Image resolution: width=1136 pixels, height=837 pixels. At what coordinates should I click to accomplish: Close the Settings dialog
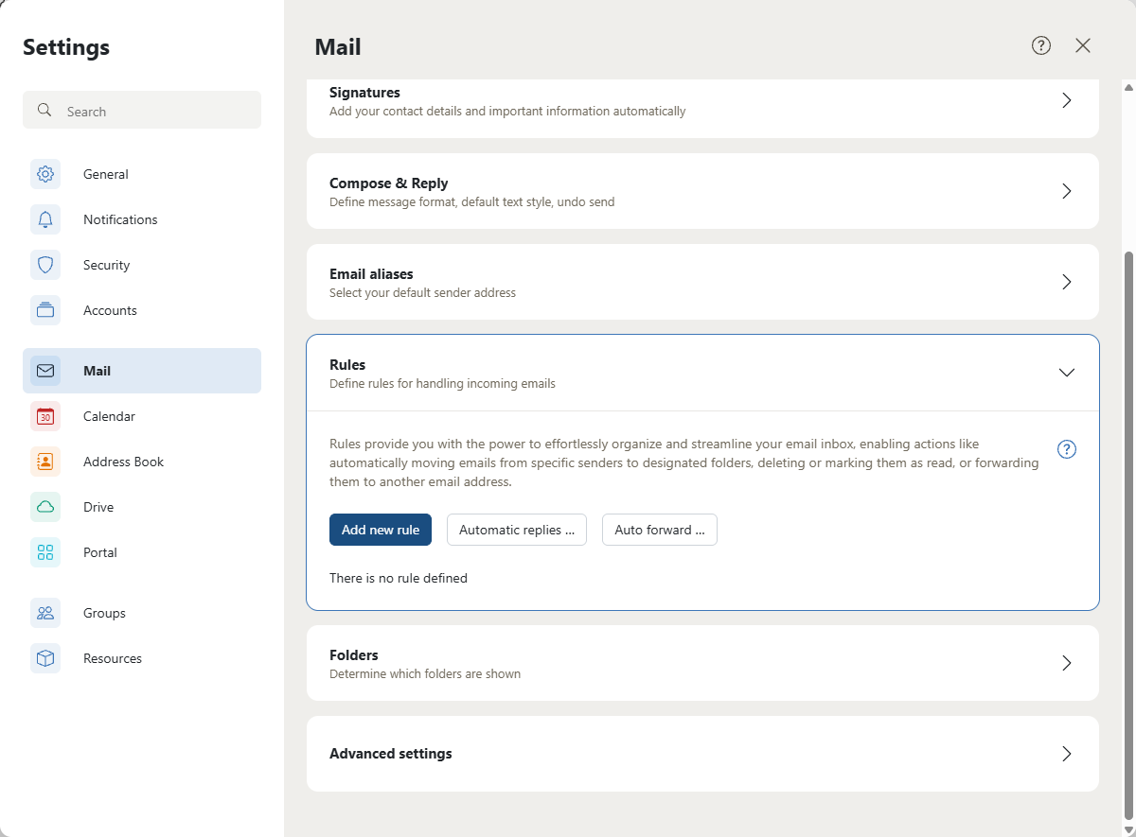1083,45
